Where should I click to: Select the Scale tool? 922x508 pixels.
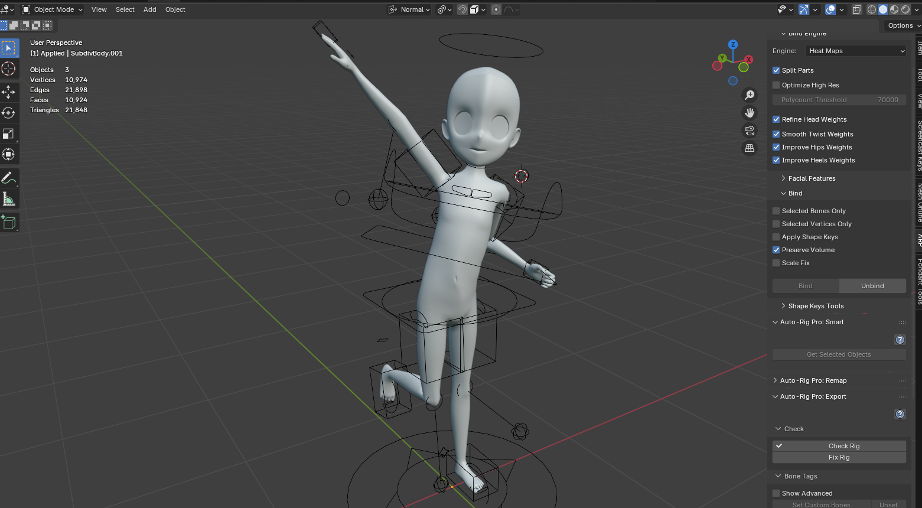pos(9,133)
